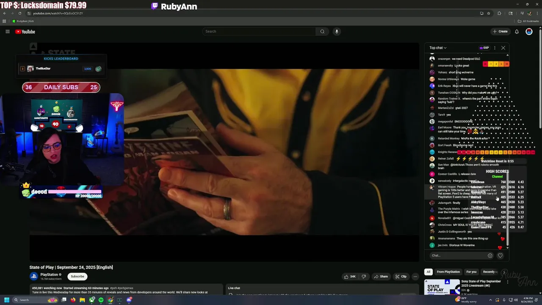Click chat message from Ananananana
Image resolution: width=542 pixels, height=305 pixels.
(463, 238)
